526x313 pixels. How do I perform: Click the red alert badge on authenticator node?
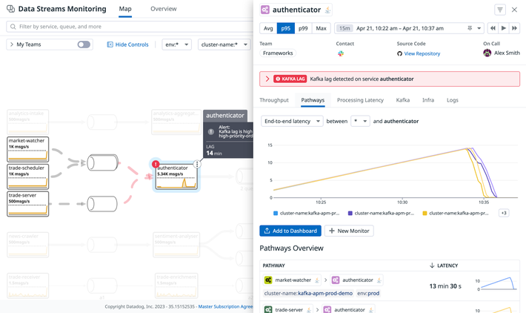click(156, 164)
